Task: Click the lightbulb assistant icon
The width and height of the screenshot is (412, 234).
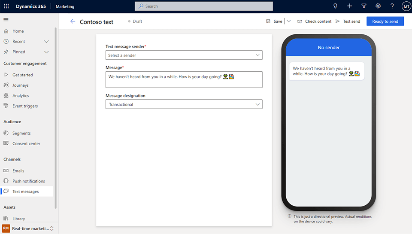Action: (x=336, y=6)
